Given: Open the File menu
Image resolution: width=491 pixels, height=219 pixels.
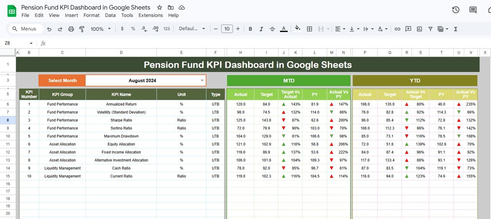Looking at the screenshot, I should pyautogui.click(x=25, y=15).
